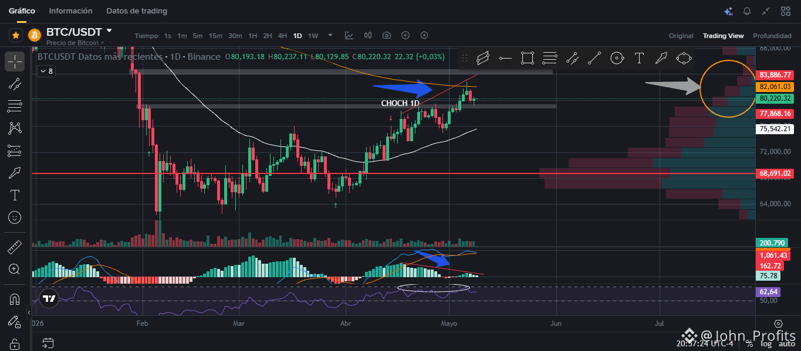
Task: Open the Gráfico tab
Action: coord(21,11)
